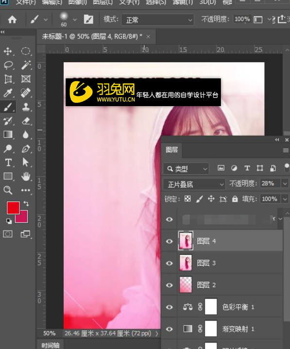Open the 时间轴 timeline tab
The height and width of the screenshot is (349, 290).
coord(51,345)
